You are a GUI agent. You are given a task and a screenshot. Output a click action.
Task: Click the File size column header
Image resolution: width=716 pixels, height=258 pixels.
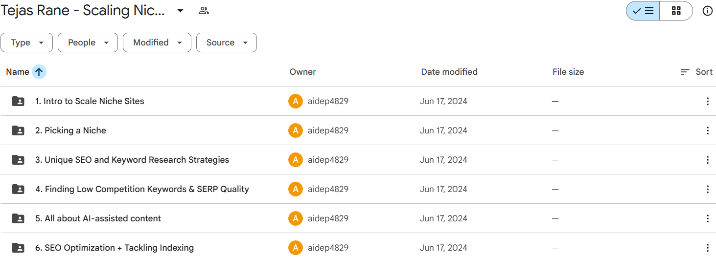point(568,72)
